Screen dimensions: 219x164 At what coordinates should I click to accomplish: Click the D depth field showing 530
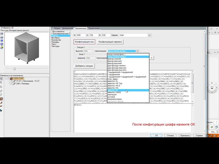(x=106, y=35)
